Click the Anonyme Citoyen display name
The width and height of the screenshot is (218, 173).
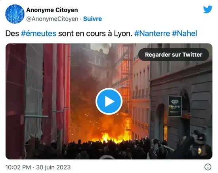[x=52, y=10]
